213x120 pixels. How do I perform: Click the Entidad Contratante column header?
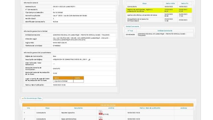pos(165,31)
